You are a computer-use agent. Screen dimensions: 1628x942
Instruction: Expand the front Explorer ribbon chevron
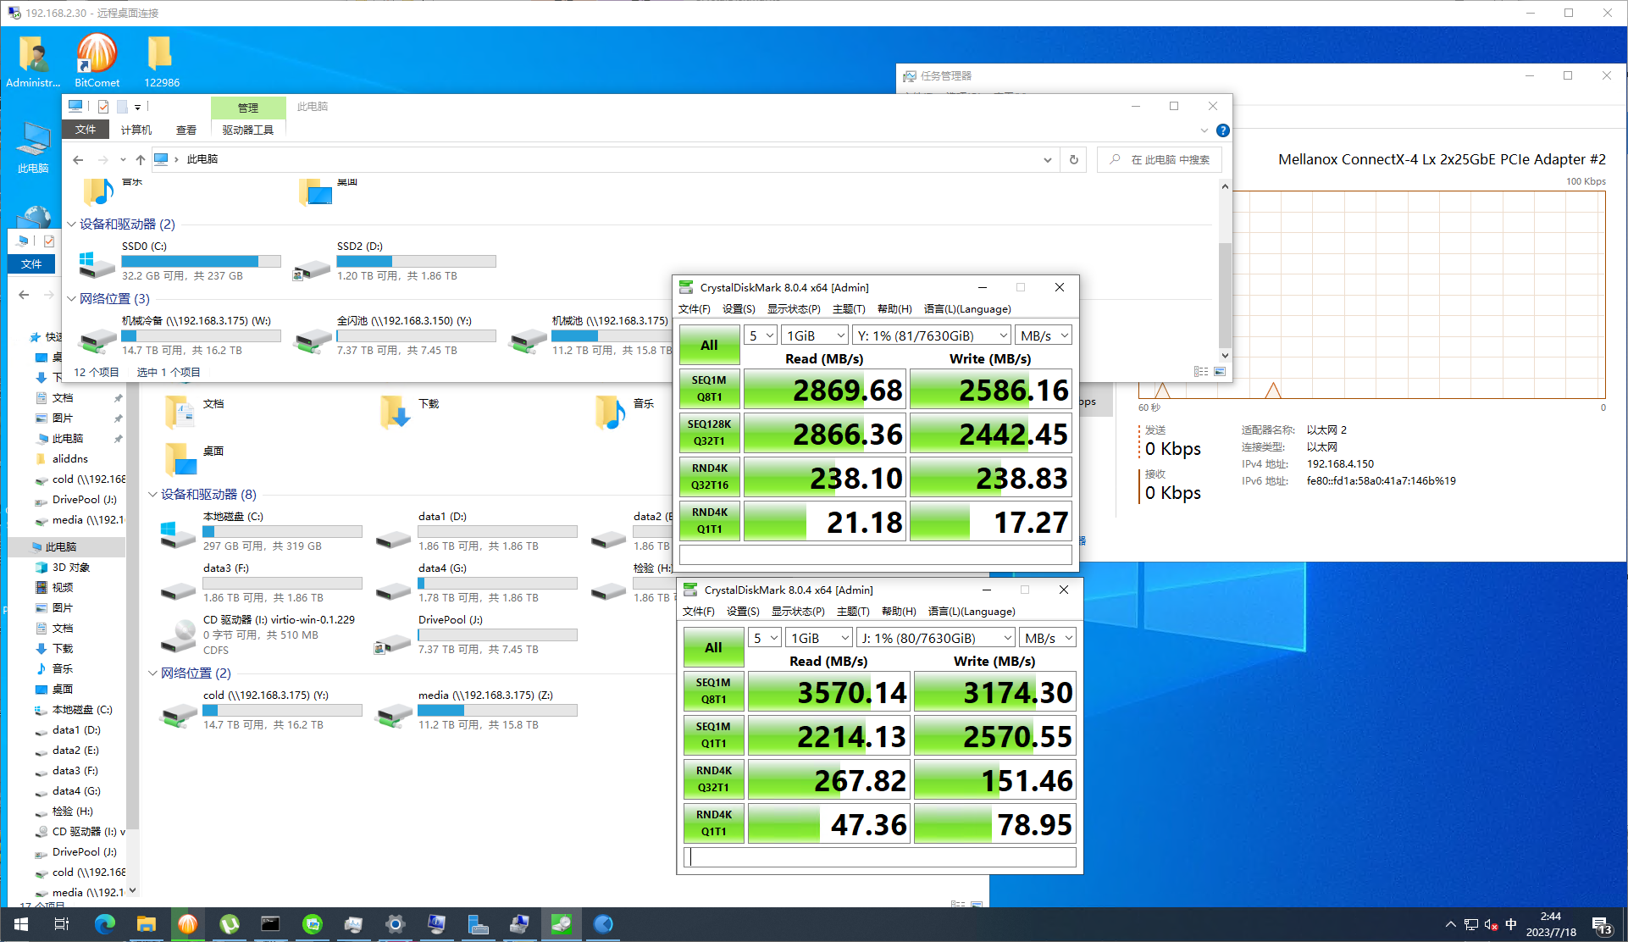pos(1204,130)
